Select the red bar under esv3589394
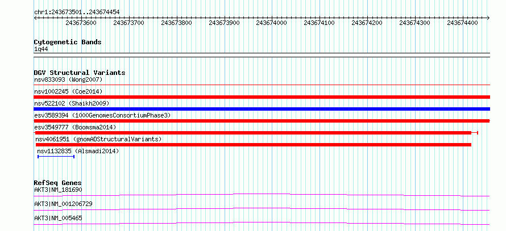This screenshot has height=231, width=506. [262, 121]
